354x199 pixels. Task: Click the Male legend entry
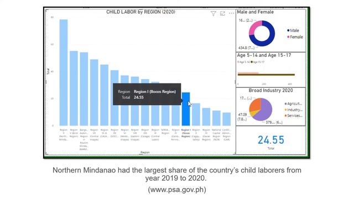[x=293, y=30]
